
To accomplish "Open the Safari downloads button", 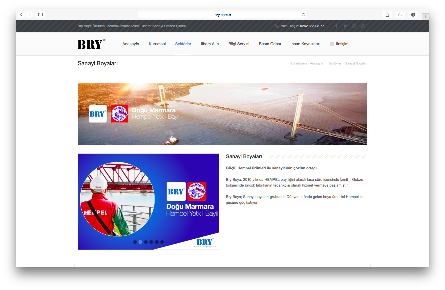I will coord(413,15).
